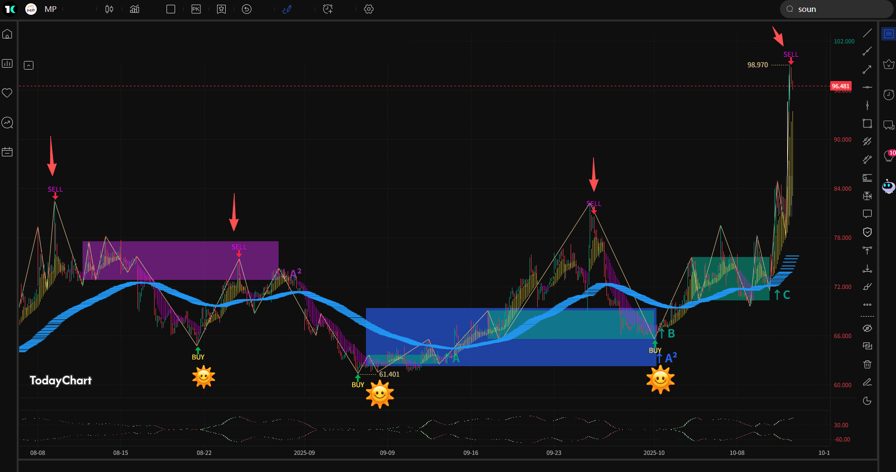Open settings via the gear icon

tap(369, 9)
